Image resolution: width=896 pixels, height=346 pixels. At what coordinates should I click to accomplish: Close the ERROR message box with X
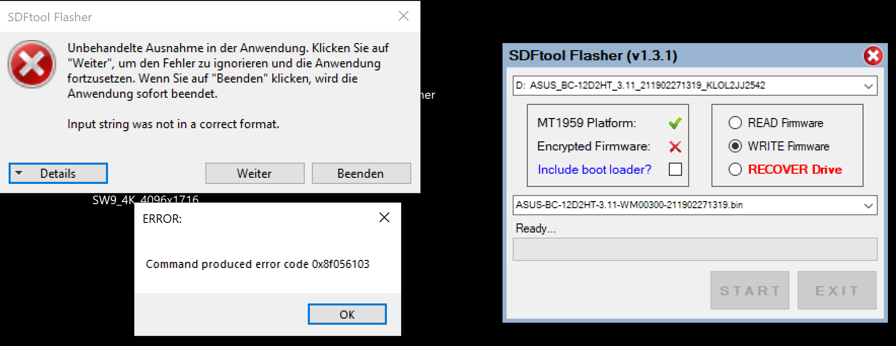(384, 217)
